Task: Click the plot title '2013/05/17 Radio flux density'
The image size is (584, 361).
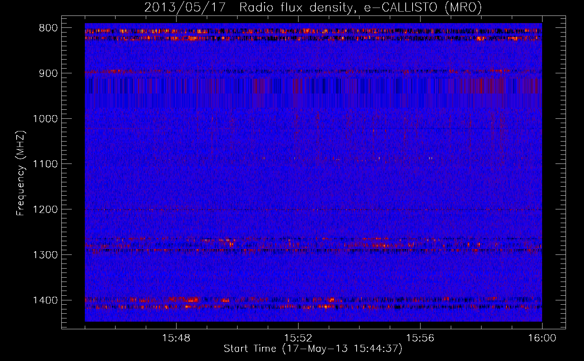Action: click(x=313, y=7)
